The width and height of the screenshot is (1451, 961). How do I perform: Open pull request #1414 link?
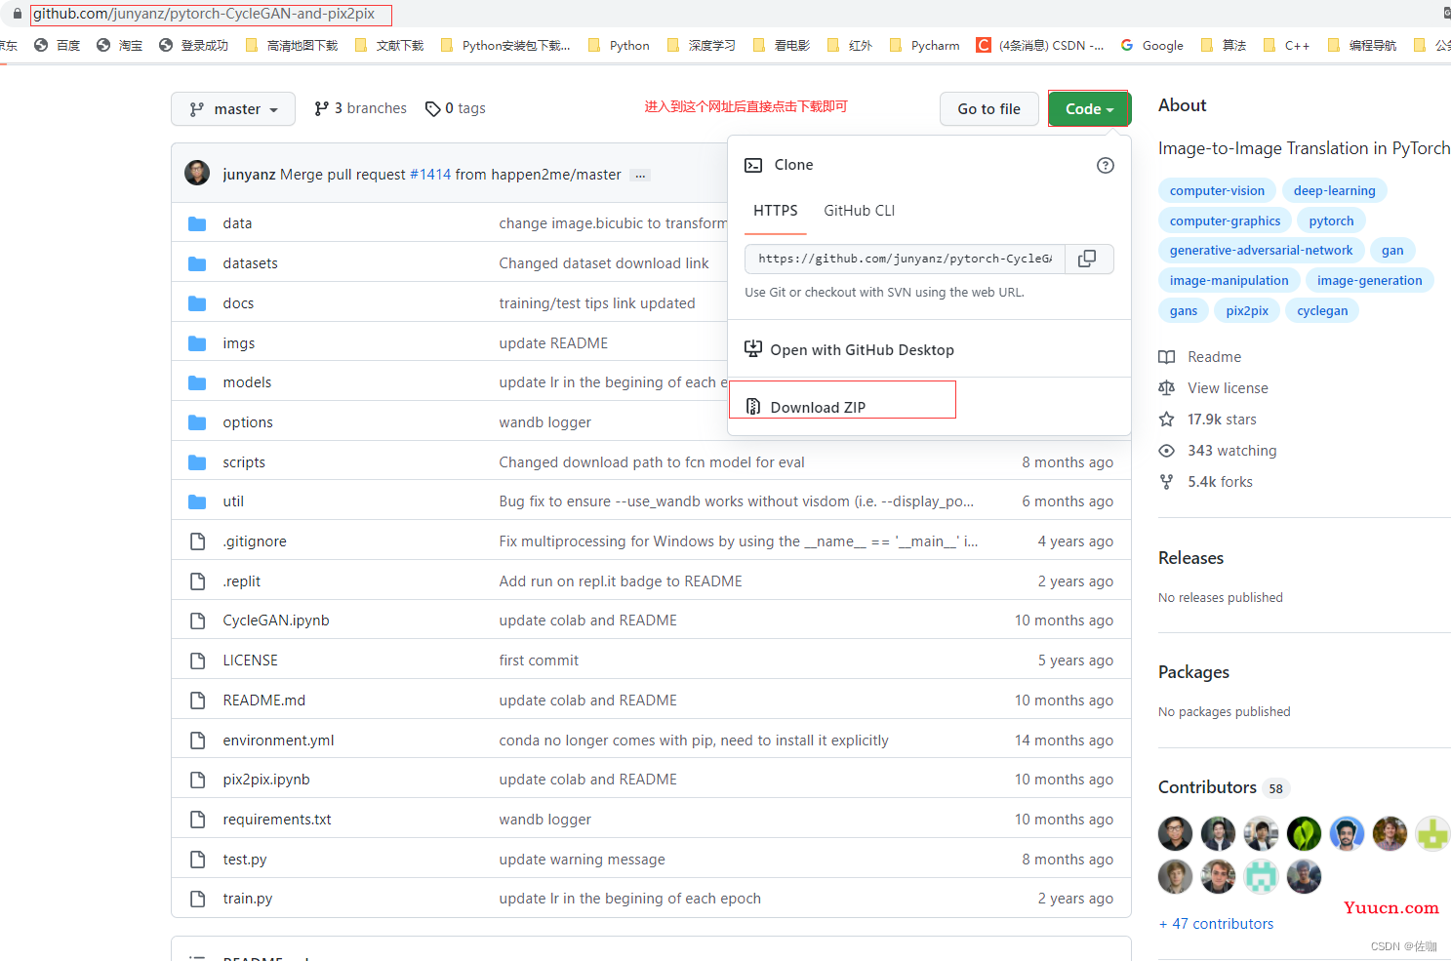[430, 175]
